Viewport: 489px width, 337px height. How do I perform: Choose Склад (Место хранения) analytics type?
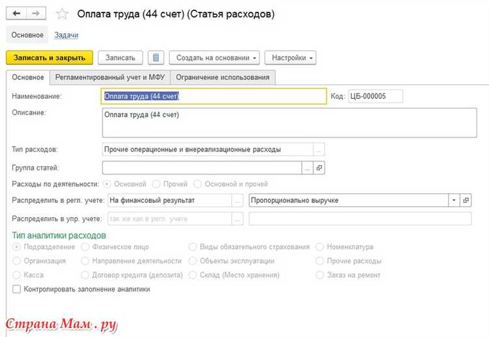click(193, 275)
